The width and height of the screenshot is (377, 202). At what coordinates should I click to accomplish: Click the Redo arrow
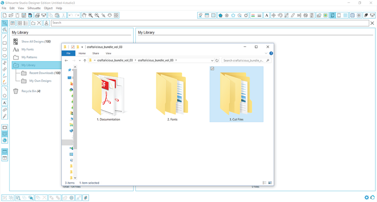click(77, 15)
